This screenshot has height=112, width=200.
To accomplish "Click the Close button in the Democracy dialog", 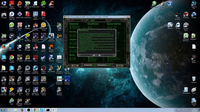I will point(97,55).
